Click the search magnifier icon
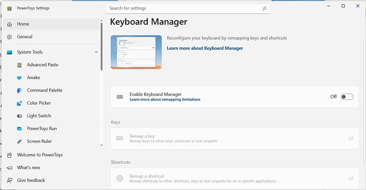This screenshot has height=190, width=366. (x=264, y=8)
